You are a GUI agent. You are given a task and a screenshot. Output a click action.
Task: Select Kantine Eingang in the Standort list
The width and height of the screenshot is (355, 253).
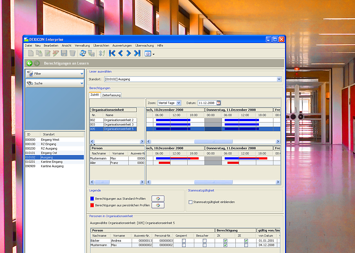[x=51, y=162]
